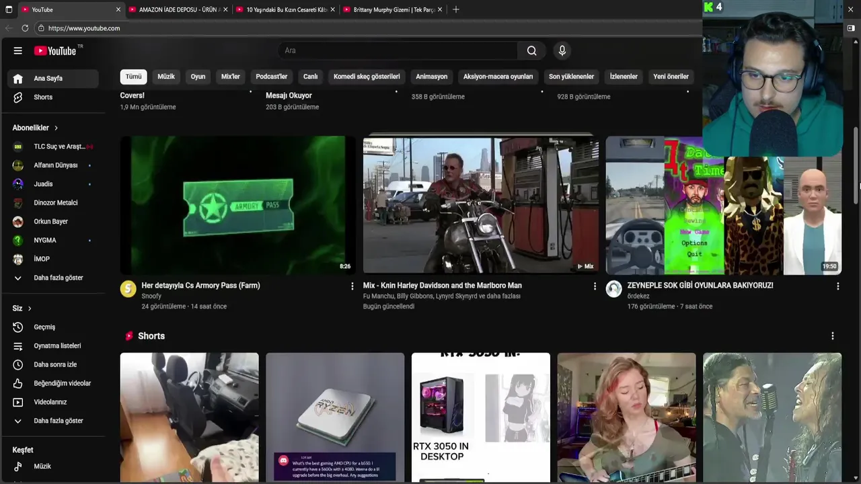Open the Ryzen CPU short
This screenshot has height=484, width=861.
point(335,417)
